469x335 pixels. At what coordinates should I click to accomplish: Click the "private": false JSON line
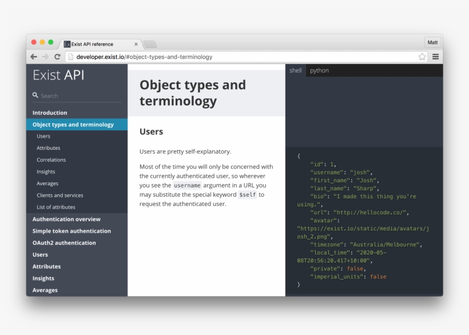tap(338, 269)
